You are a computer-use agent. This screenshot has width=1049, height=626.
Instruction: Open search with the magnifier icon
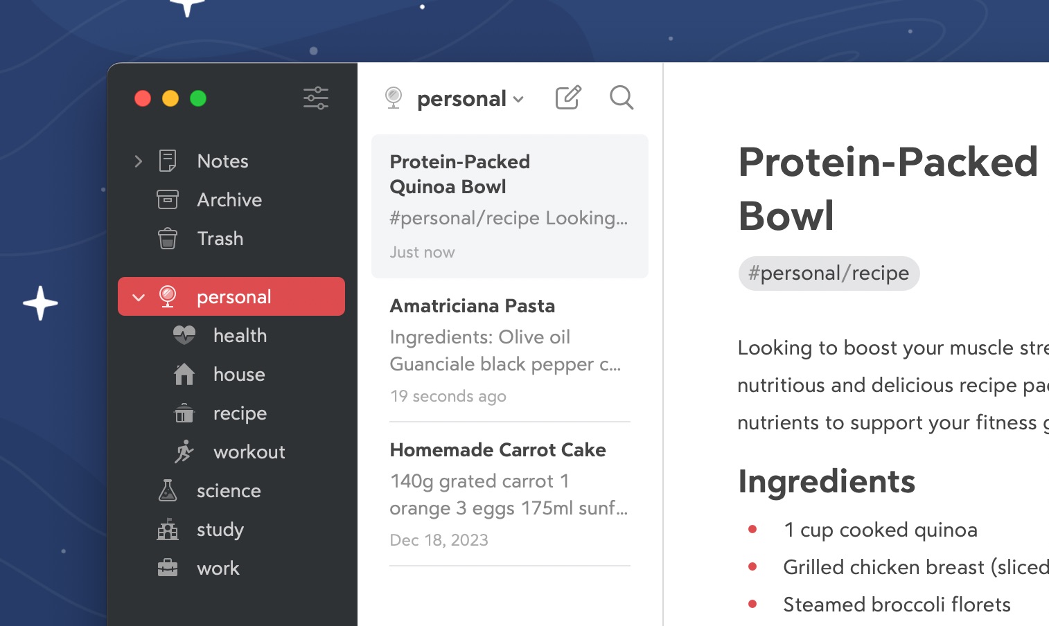[x=622, y=98]
